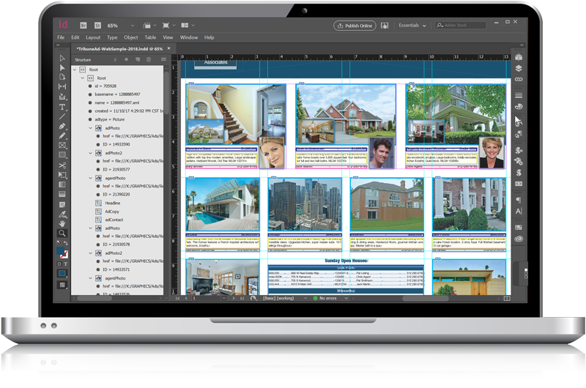Click the Apply Color button
The image size is (586, 388).
(62, 273)
